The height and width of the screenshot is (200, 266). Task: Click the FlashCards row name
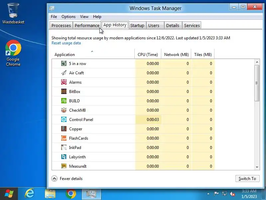click(78, 138)
